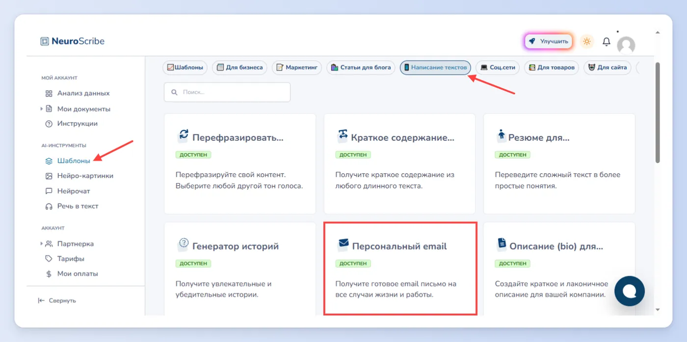Screen dimensions: 687x342
Task: Open the support chat bubble
Action: click(x=630, y=291)
